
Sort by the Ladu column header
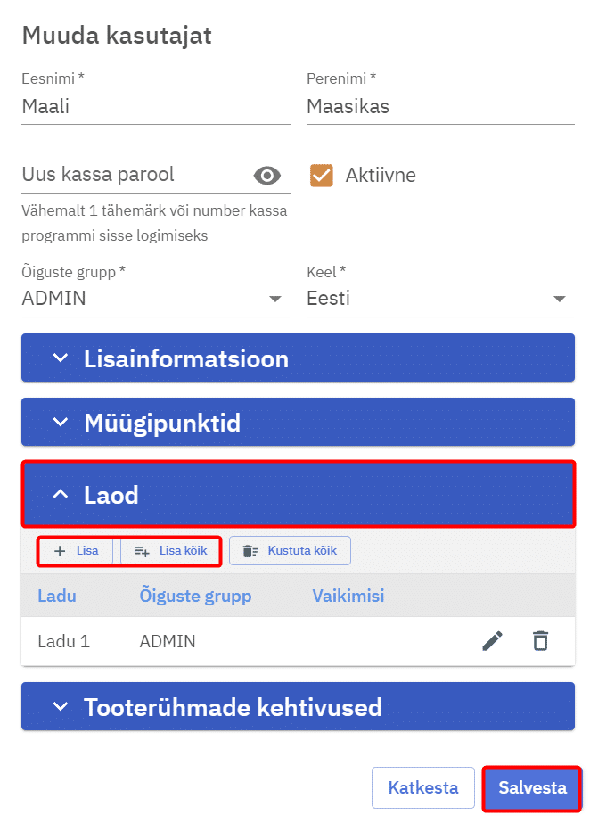(x=55, y=596)
